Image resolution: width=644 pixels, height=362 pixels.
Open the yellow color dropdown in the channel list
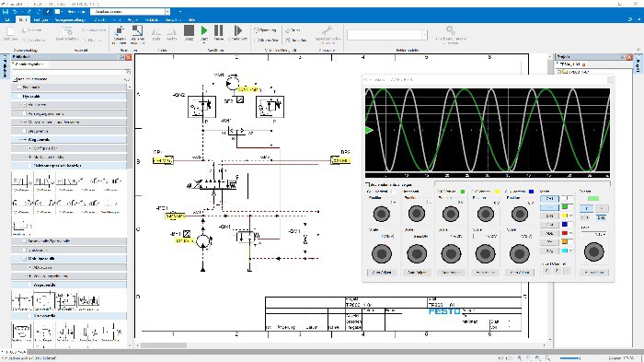(x=570, y=216)
